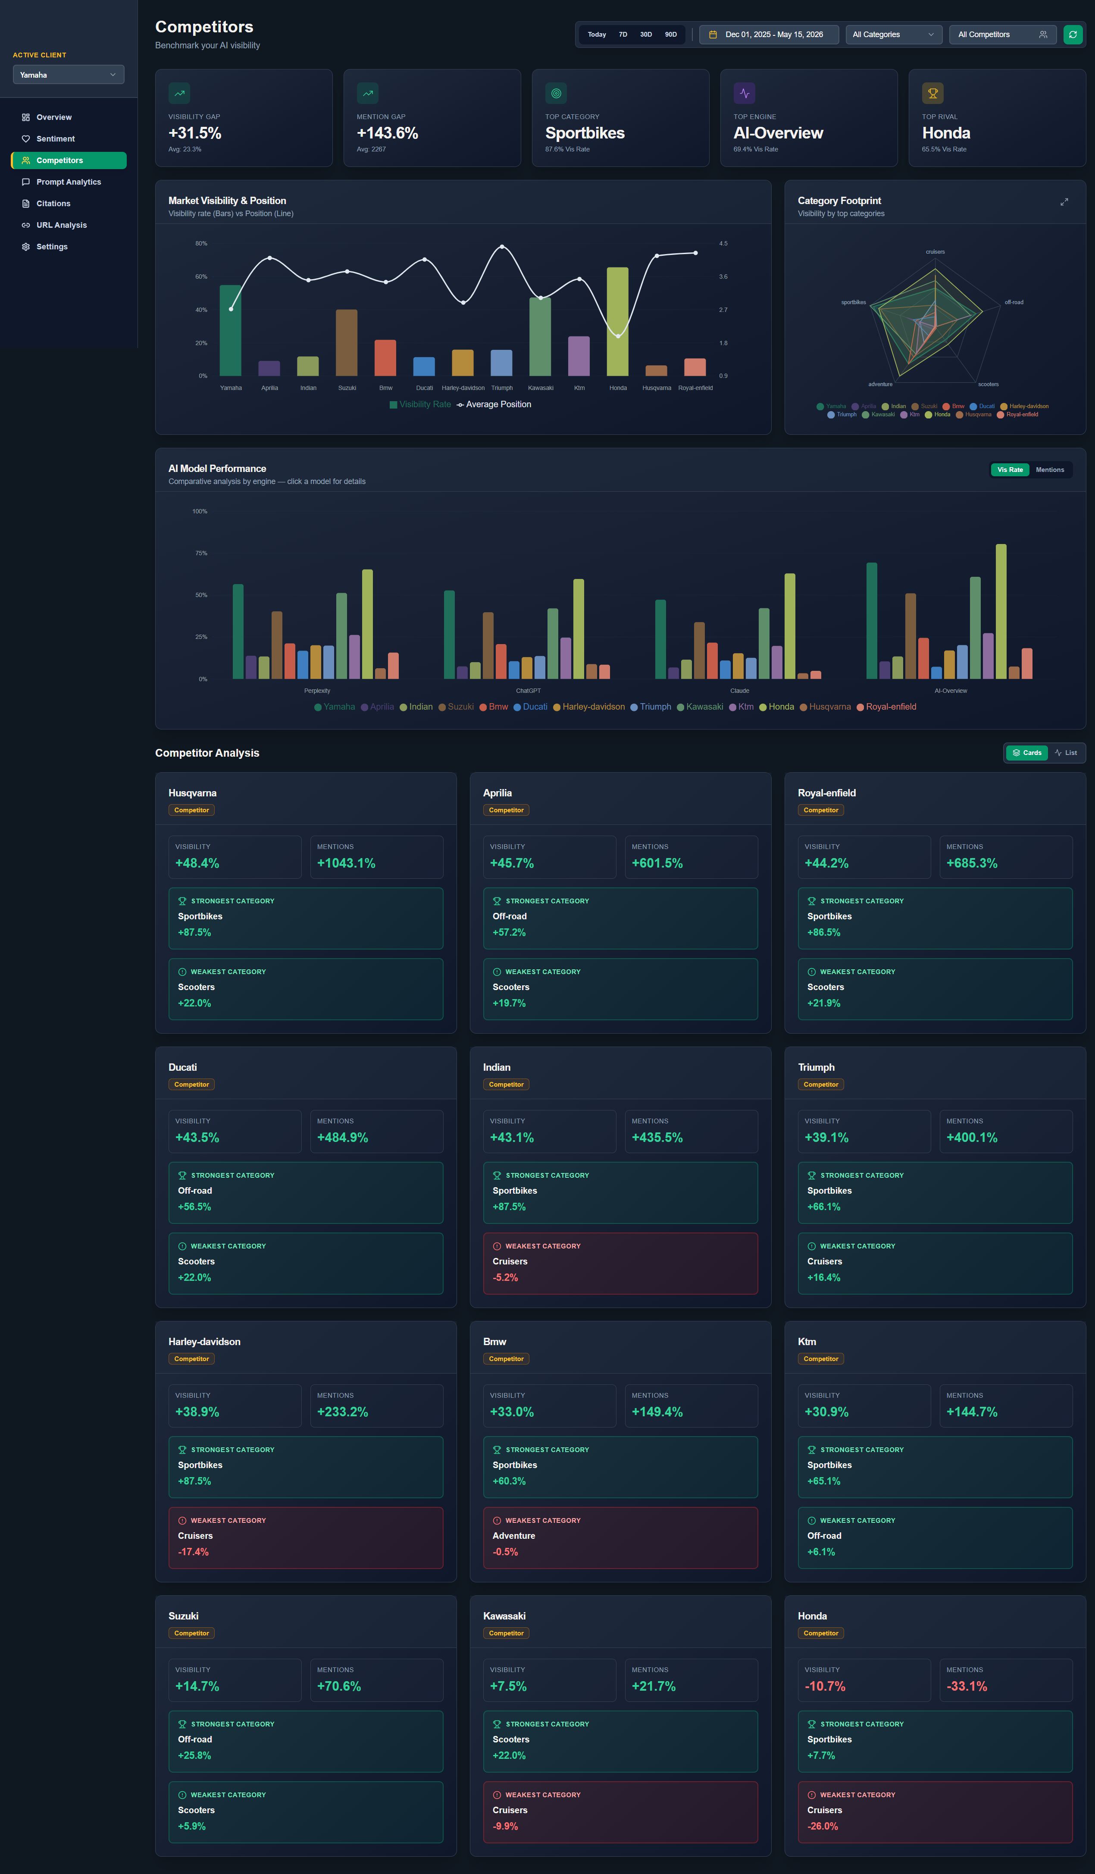Click Honda weakest category alert icon

pos(812,1795)
